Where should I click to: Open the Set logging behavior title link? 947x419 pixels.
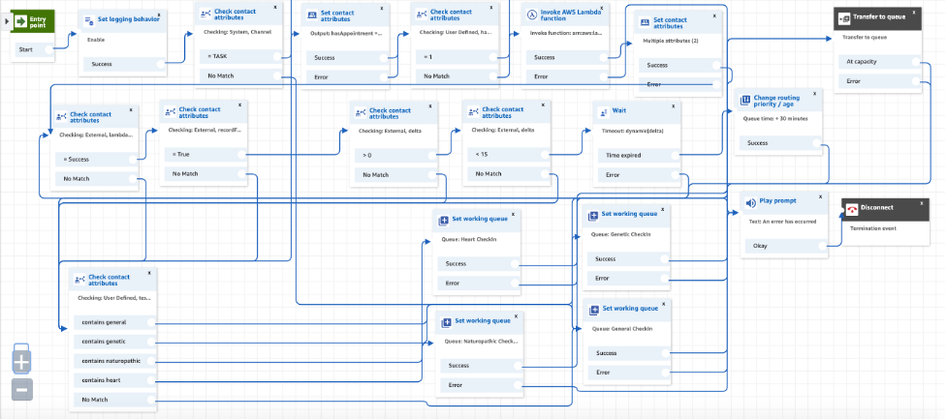(127, 19)
